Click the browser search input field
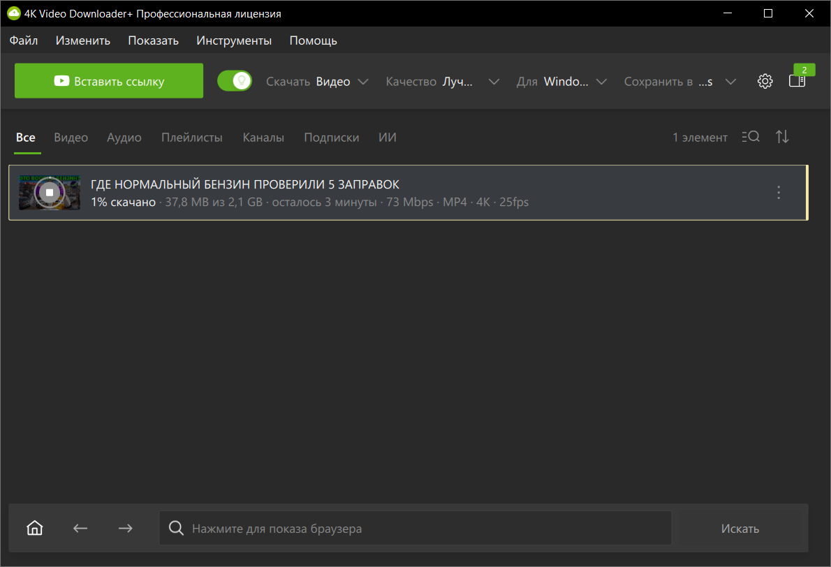The width and height of the screenshot is (831, 567). pyautogui.click(x=415, y=528)
